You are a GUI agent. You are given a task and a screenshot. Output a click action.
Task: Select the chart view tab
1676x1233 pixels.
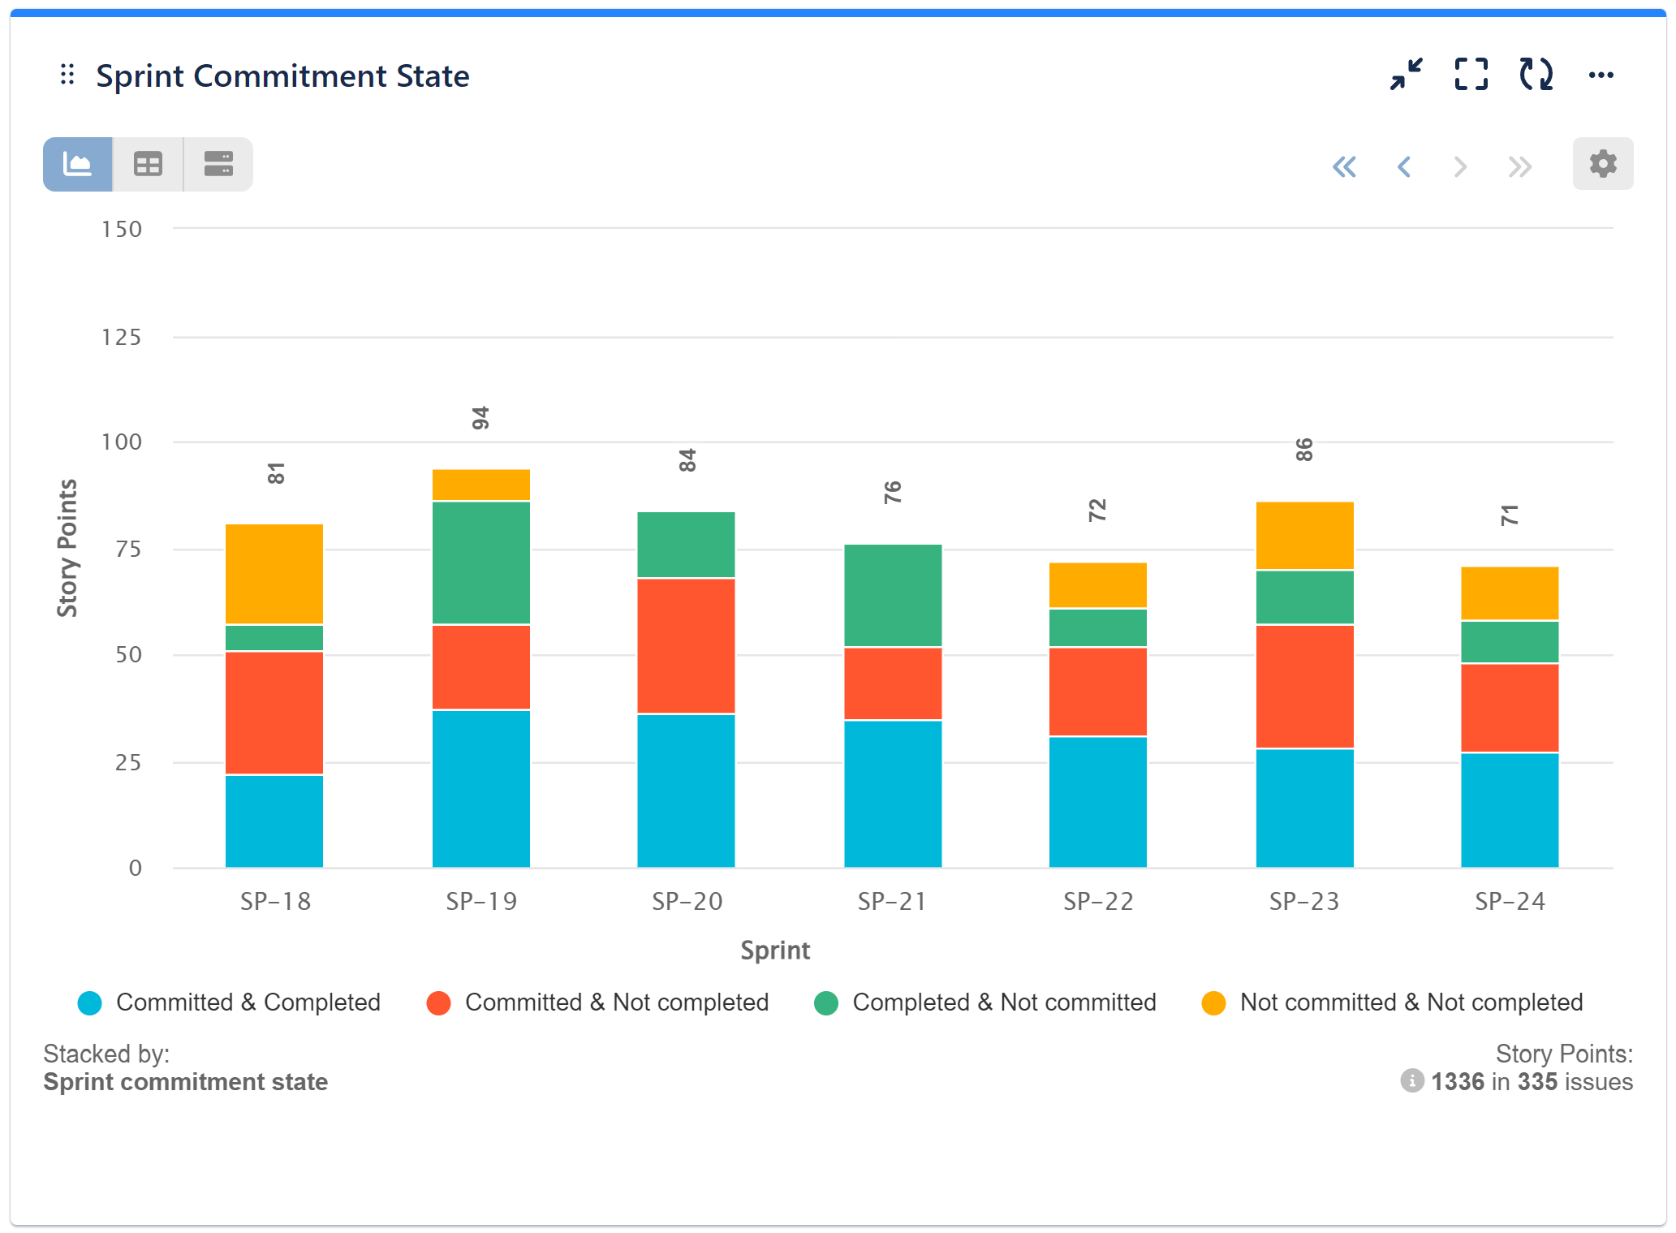click(77, 164)
